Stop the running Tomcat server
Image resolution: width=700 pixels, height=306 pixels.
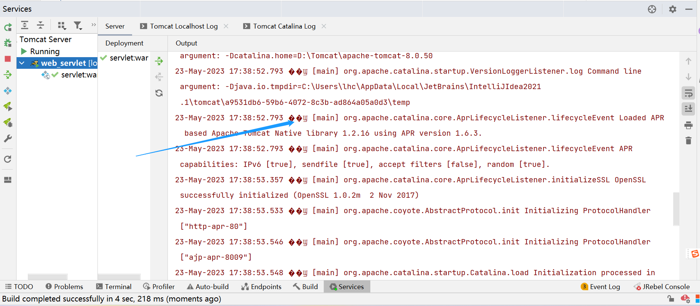click(x=8, y=59)
